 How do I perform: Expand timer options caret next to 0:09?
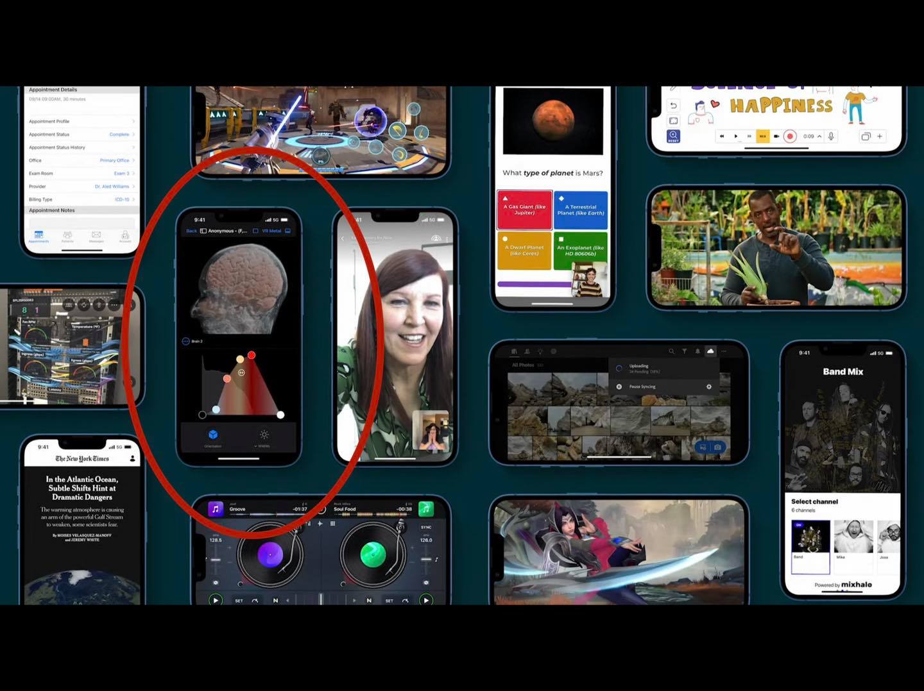click(x=819, y=137)
